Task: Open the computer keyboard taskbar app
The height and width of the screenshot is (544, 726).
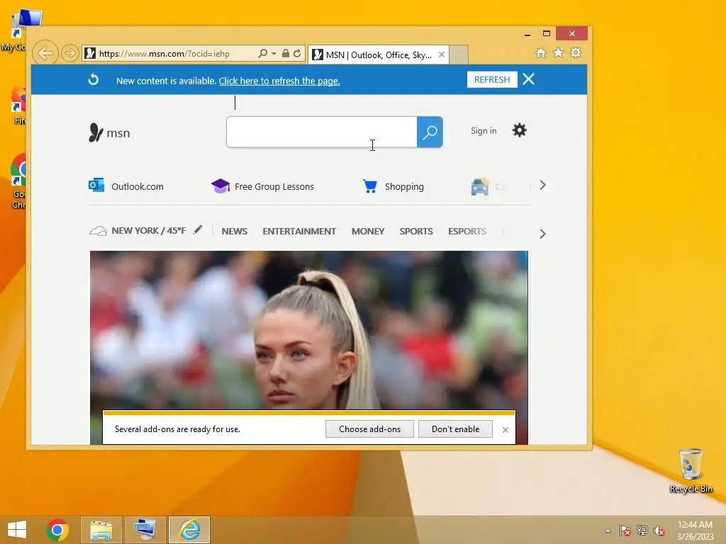Action: pos(145,530)
